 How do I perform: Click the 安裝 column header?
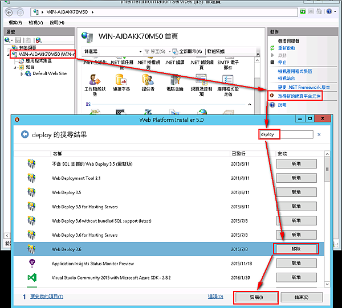[x=300, y=154]
